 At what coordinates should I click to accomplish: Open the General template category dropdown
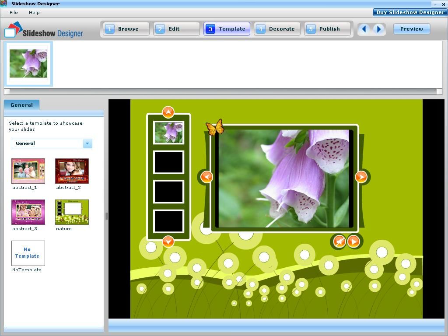pos(87,143)
